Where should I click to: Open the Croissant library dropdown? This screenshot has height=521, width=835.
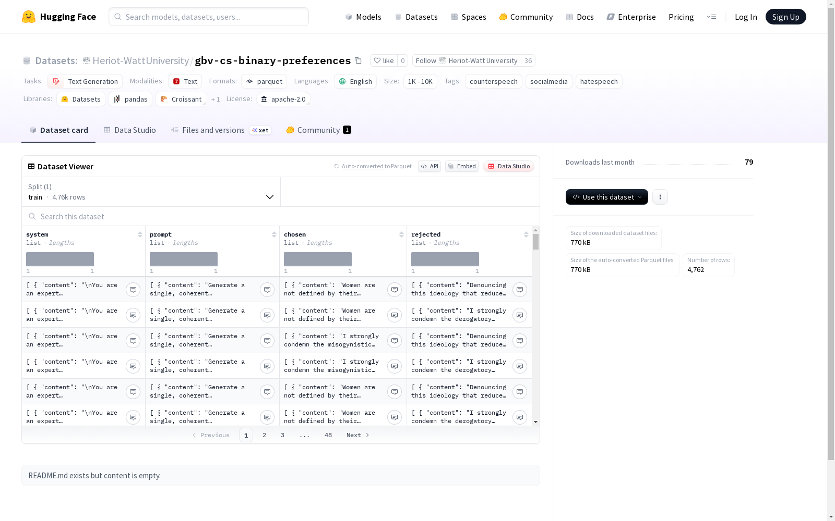tap(181, 99)
